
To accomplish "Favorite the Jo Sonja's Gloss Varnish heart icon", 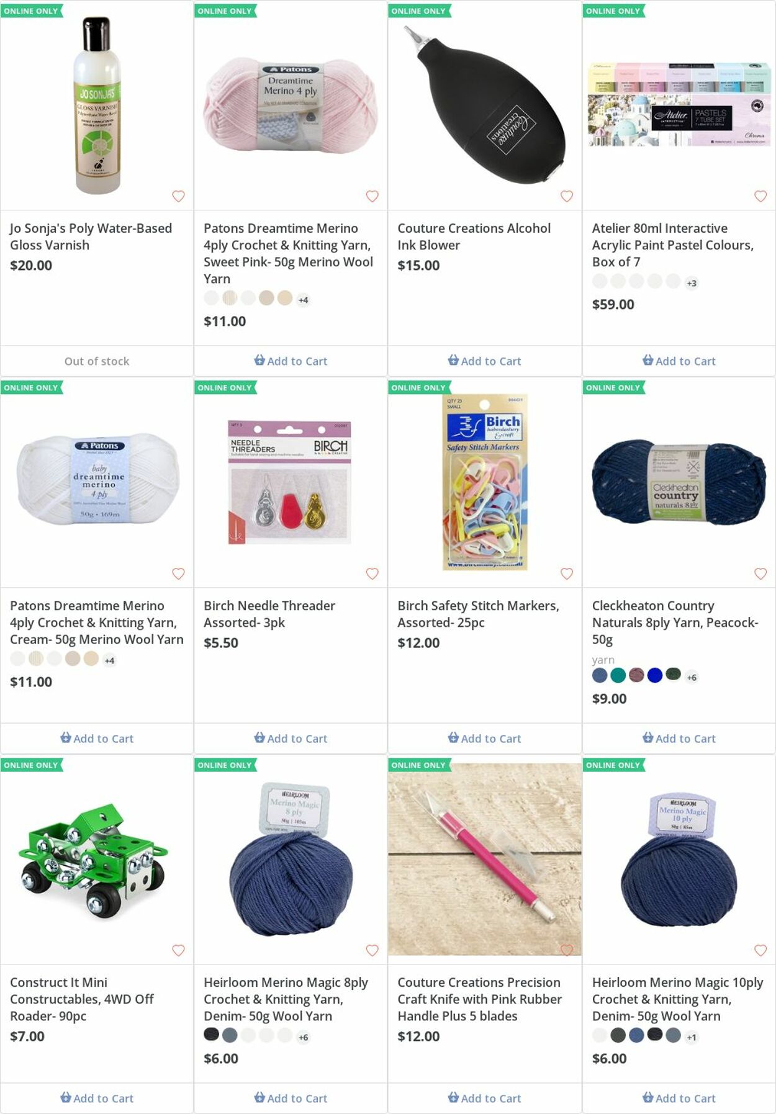I will [178, 196].
